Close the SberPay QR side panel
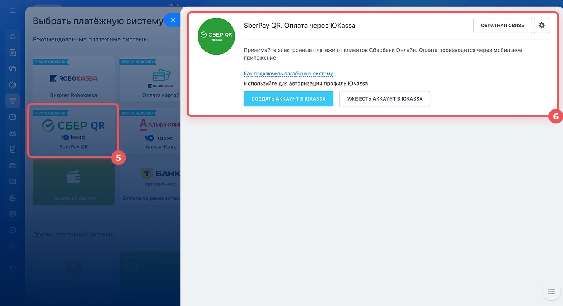The image size is (563, 306). pyautogui.click(x=172, y=20)
